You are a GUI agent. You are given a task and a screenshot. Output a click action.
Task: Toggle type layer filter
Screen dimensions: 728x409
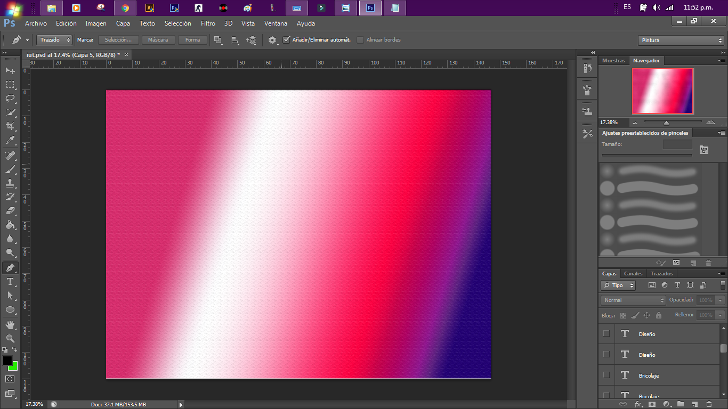pos(677,285)
